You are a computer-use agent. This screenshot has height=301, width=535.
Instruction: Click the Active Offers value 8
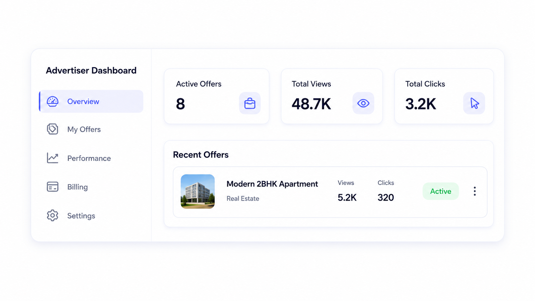(180, 104)
